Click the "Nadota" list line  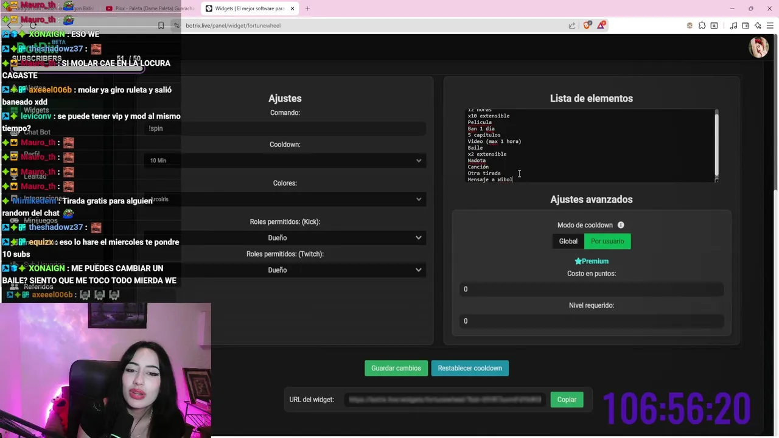477,161
